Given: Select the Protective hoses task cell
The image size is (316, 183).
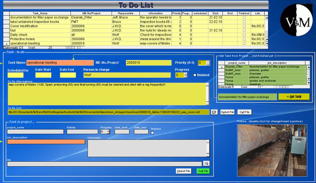Looking at the screenshot, I should tap(40, 39).
